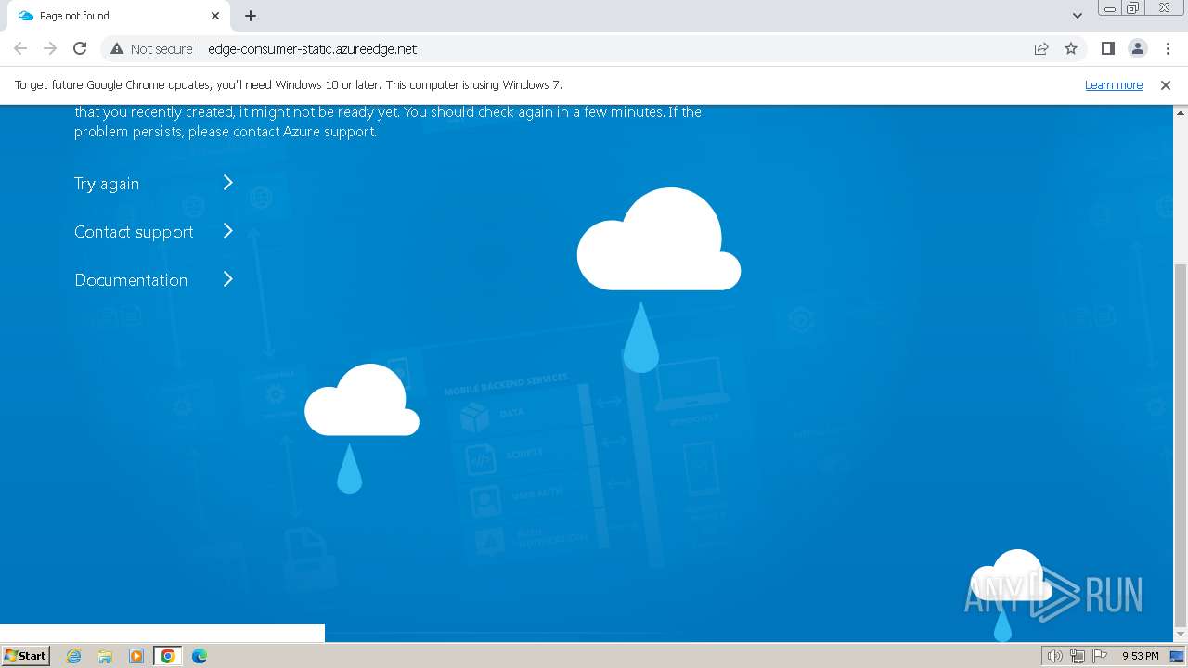
Task: Click the scrollbar up arrow
Action: point(1181,112)
